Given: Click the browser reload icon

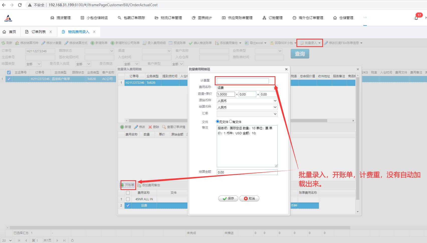Looking at the screenshot, I should [x=20, y=5].
